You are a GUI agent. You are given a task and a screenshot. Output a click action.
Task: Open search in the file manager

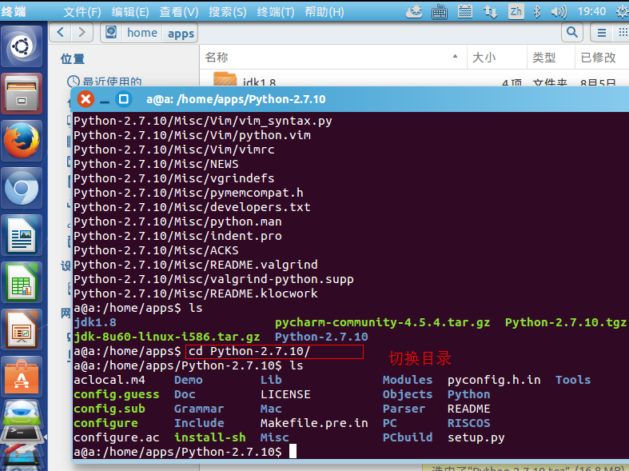[x=572, y=33]
